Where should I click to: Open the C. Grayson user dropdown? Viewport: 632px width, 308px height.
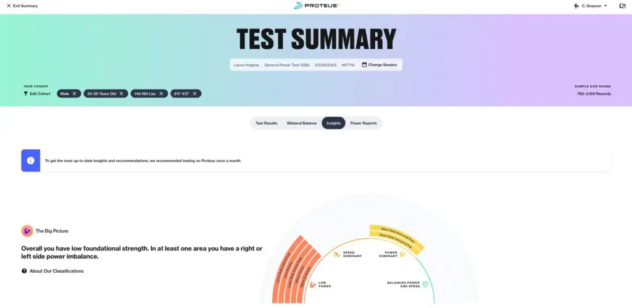[x=591, y=6]
